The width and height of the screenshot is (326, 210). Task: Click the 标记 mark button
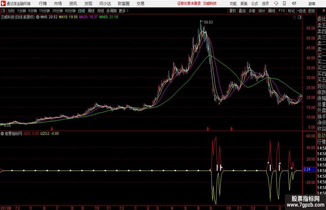click(x=291, y=11)
